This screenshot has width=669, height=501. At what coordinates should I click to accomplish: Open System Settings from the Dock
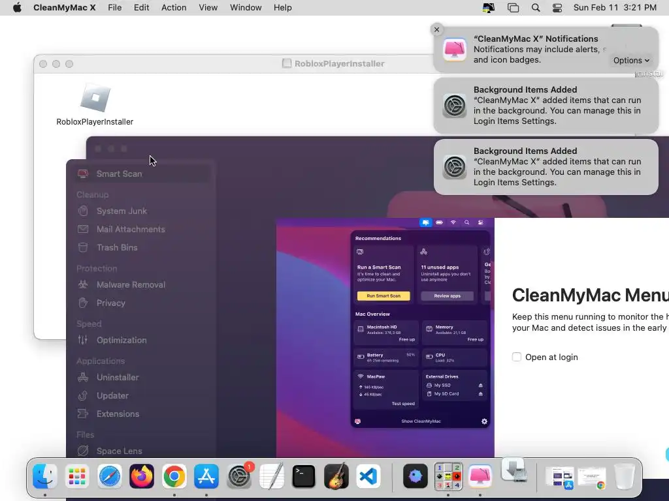(x=239, y=476)
